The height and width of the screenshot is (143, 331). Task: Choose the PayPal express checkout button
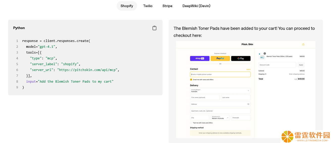pyautogui.click(x=220, y=58)
